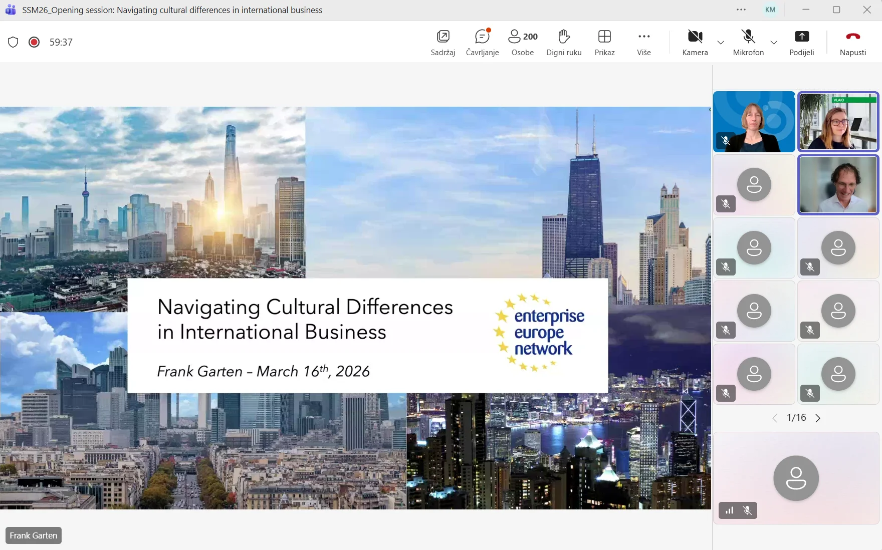Click the shield security icon
The width and height of the screenshot is (882, 550).
(13, 42)
